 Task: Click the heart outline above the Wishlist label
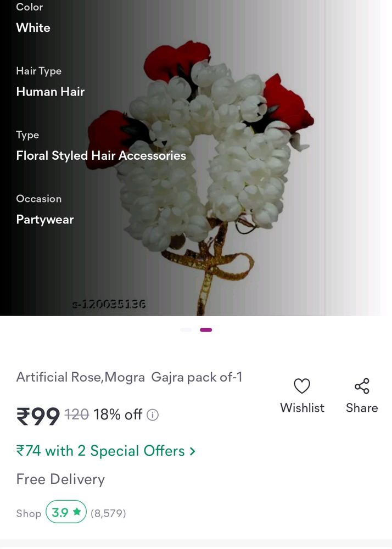point(302,386)
